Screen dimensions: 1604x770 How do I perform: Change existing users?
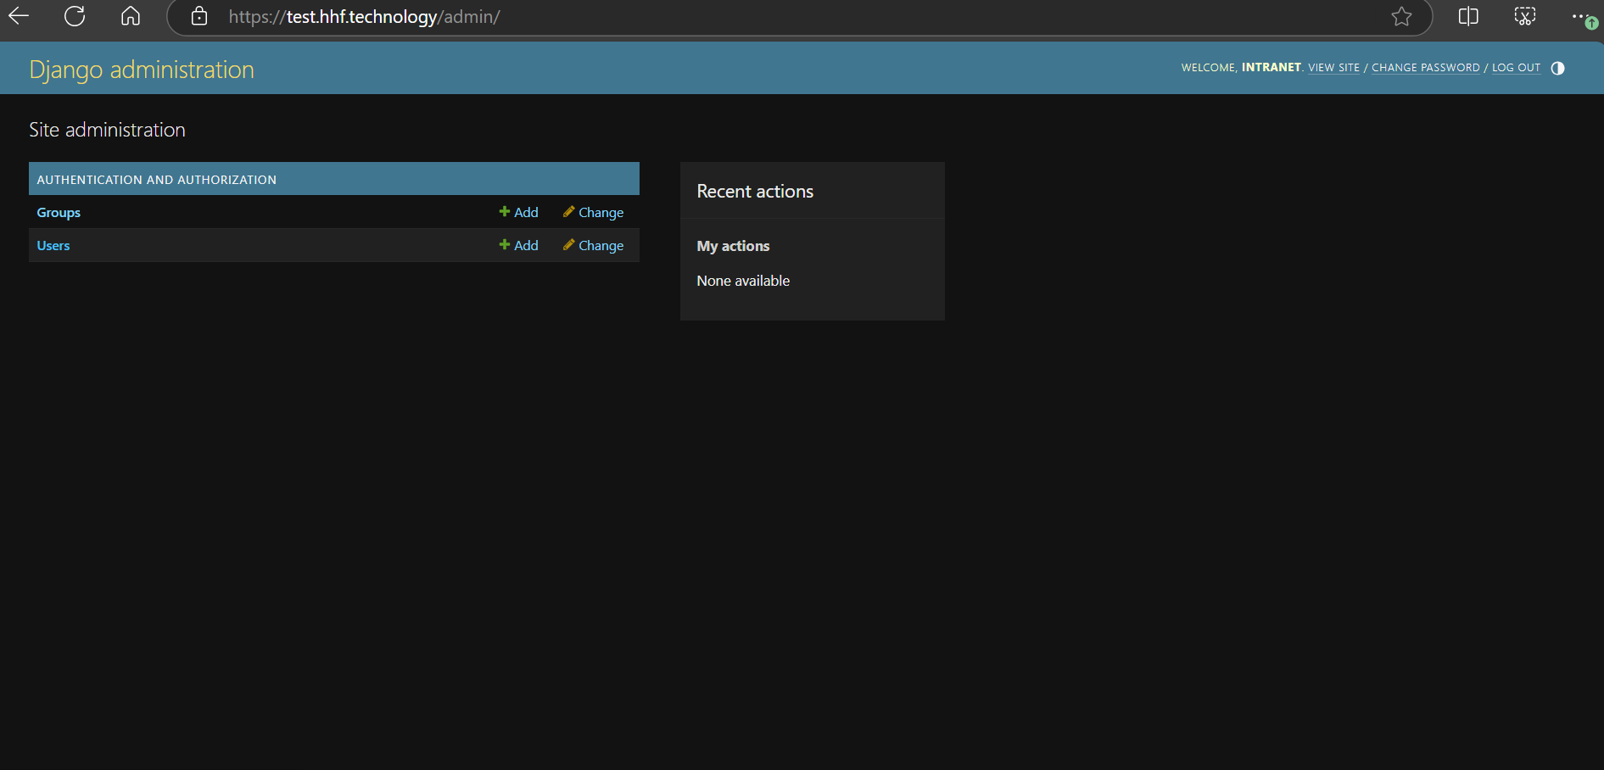coord(593,245)
